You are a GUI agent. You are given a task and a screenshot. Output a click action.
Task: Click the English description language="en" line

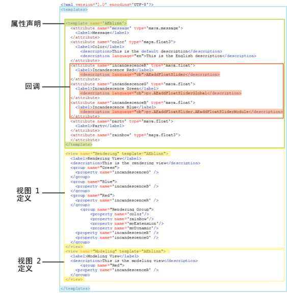168,56
